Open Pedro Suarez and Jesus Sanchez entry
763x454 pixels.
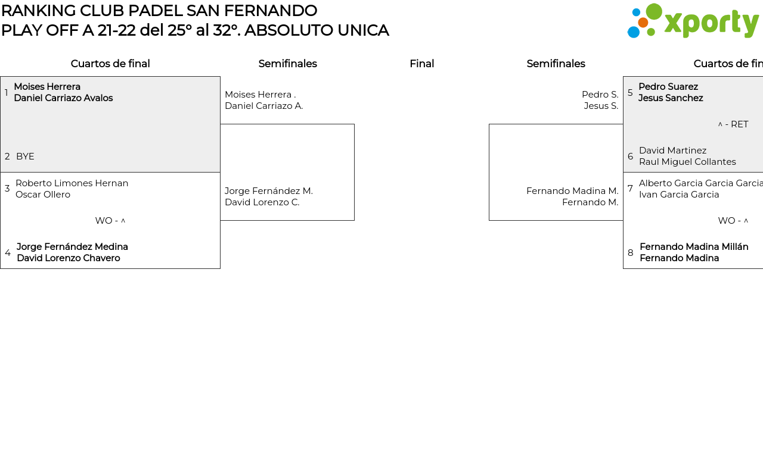point(671,92)
